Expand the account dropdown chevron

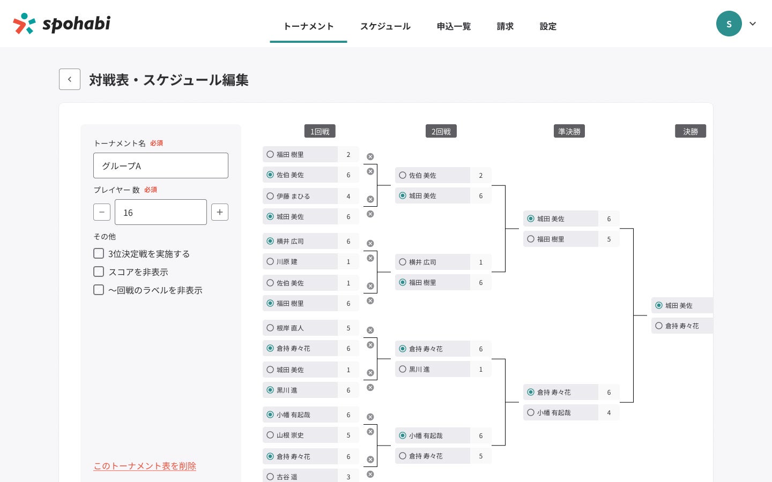753,24
